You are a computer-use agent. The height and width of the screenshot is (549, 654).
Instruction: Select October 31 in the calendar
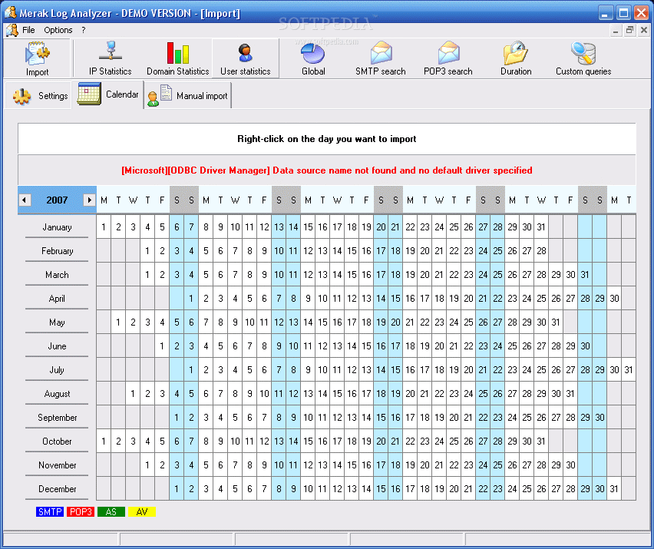[541, 441]
